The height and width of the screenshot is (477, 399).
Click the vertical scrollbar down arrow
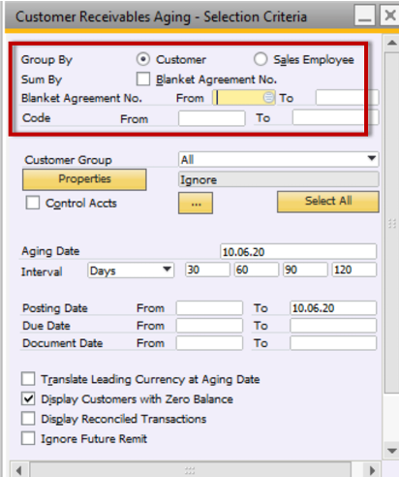pyautogui.click(x=392, y=451)
